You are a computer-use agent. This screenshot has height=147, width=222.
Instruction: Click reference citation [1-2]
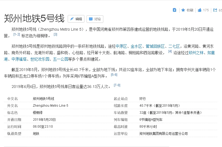coord(16,34)
